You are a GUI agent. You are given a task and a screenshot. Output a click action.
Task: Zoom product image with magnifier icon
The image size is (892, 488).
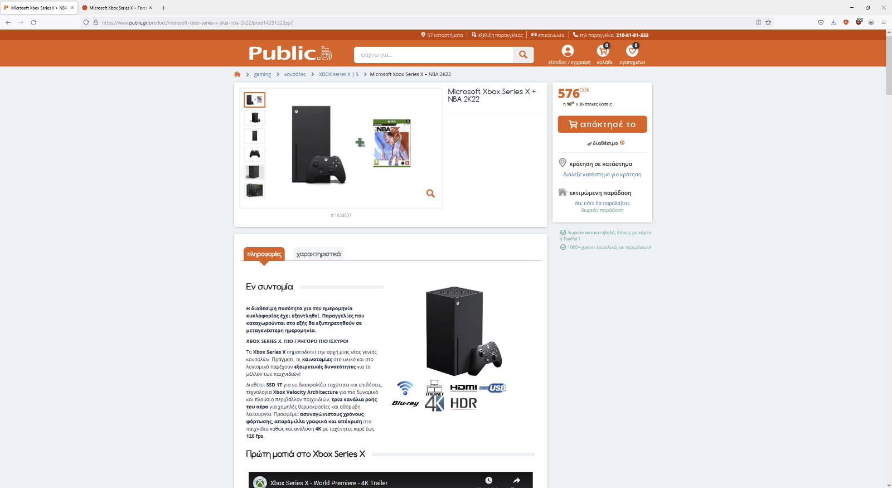[x=430, y=194]
